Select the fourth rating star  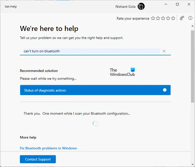click(x=168, y=18)
